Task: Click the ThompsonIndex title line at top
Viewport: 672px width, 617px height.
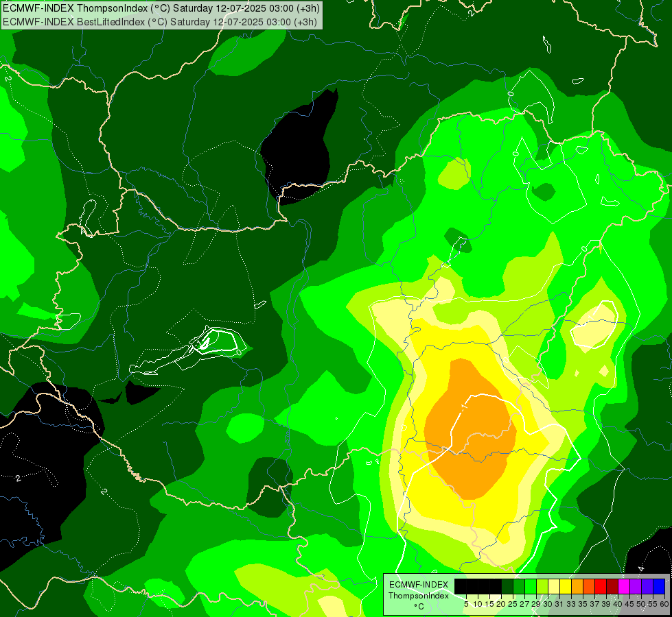Action: tap(161, 8)
